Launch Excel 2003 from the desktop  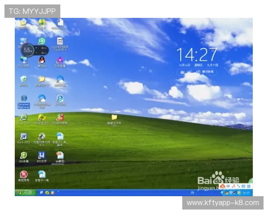click(x=24, y=118)
